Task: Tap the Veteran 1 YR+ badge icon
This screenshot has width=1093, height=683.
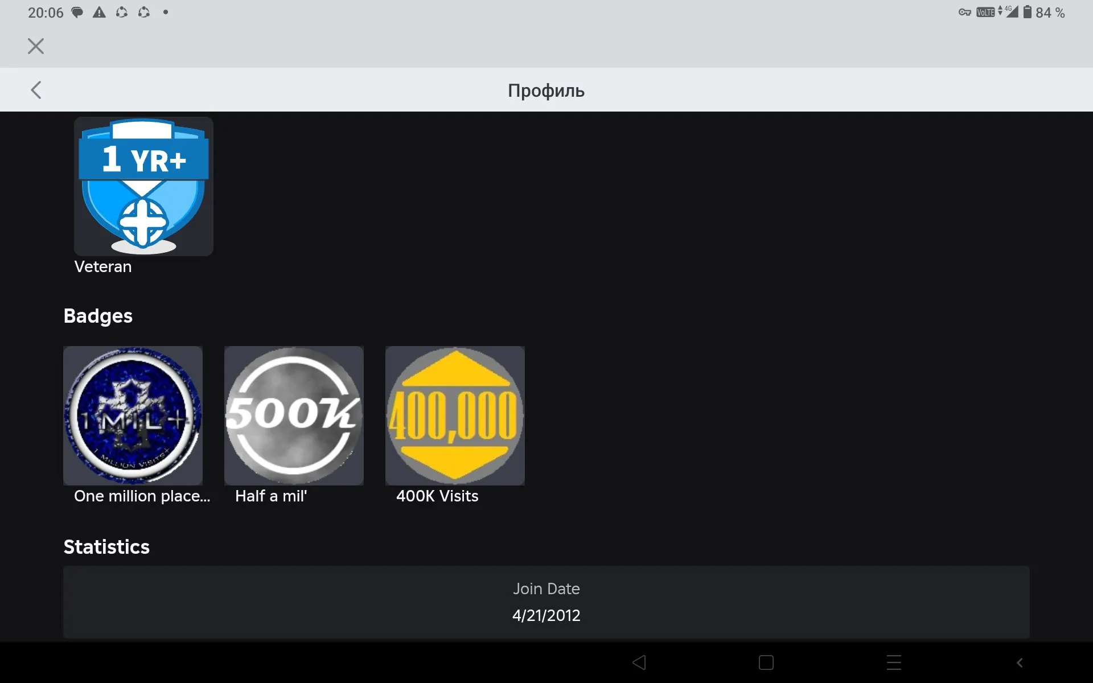Action: pos(143,186)
